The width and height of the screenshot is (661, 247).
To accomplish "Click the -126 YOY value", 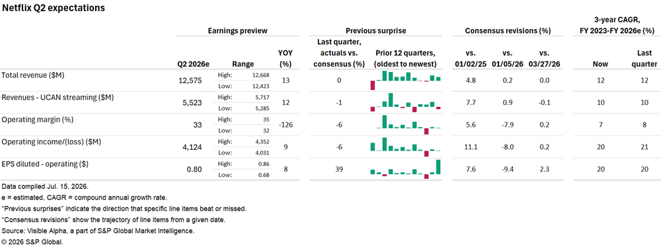I will (x=286, y=125).
